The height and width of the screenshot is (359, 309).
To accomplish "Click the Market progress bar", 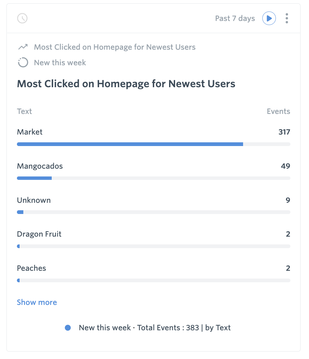I will pyautogui.click(x=130, y=144).
